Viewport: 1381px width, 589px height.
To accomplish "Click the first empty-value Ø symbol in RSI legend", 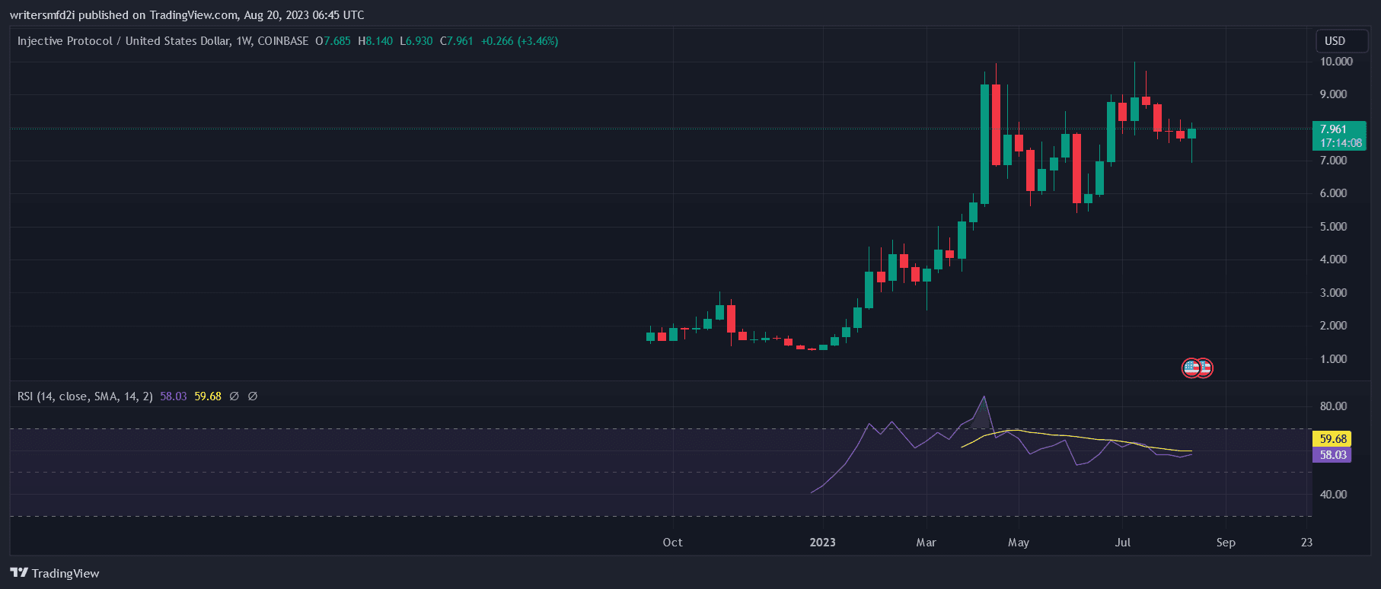I will coord(234,396).
